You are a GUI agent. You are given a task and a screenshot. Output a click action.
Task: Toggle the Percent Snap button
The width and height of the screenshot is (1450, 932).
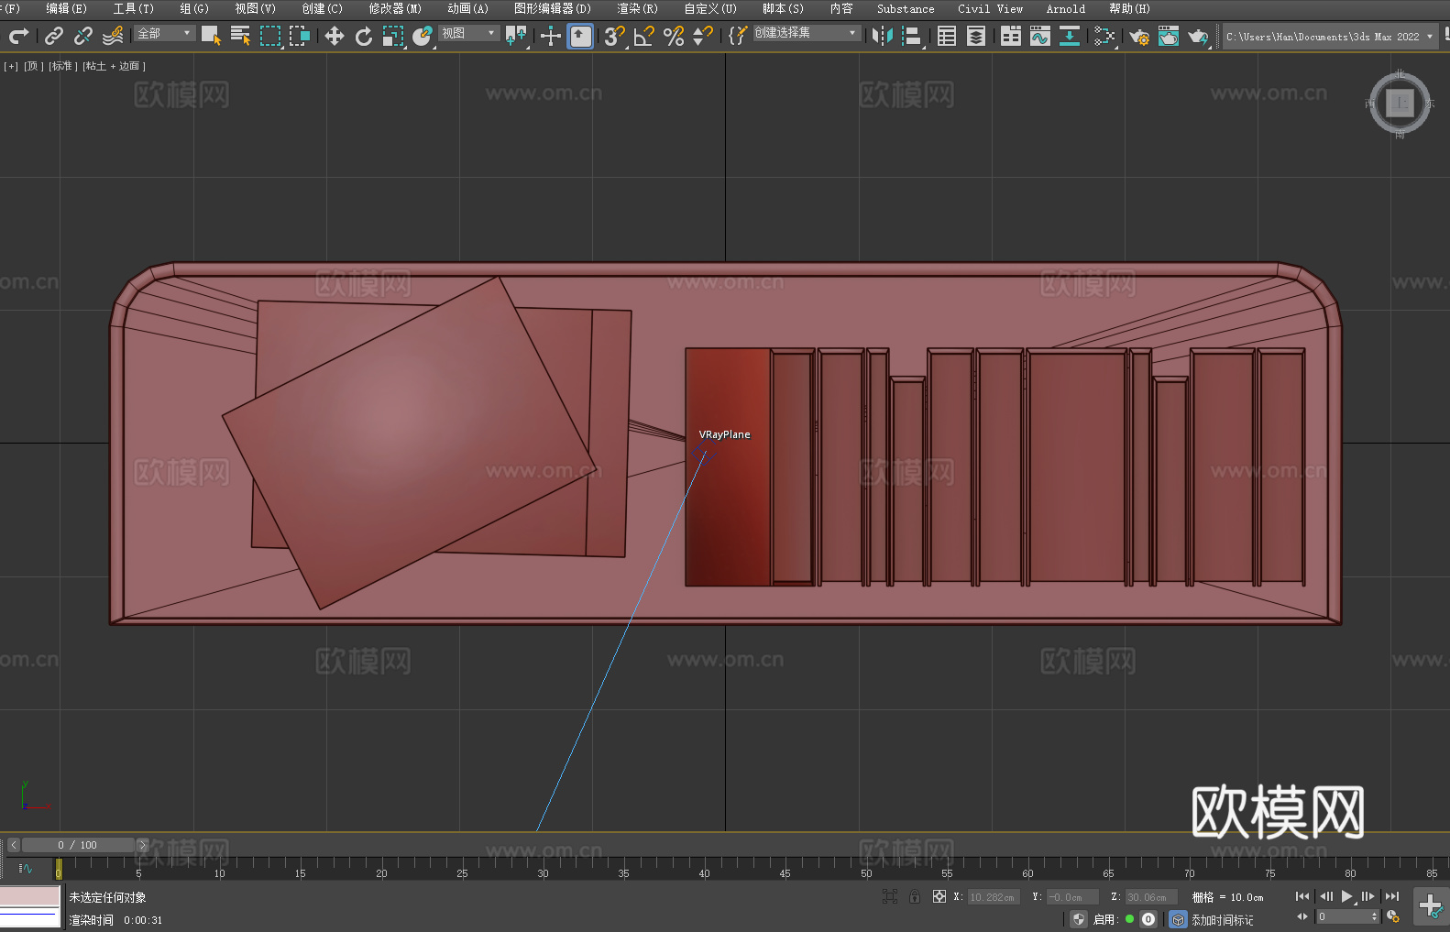pyautogui.click(x=674, y=36)
